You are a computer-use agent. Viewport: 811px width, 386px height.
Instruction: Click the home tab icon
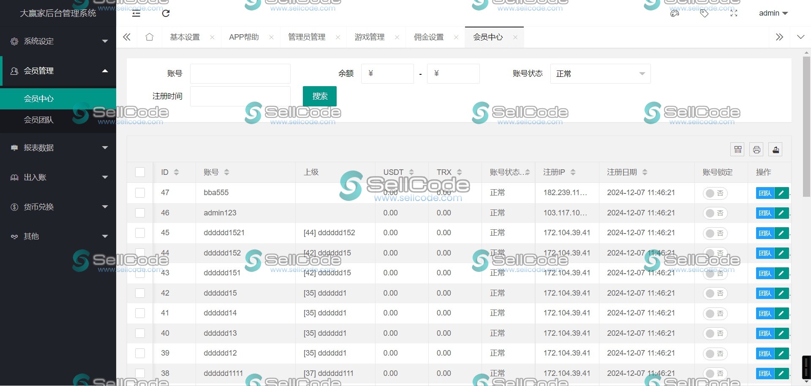click(x=149, y=37)
